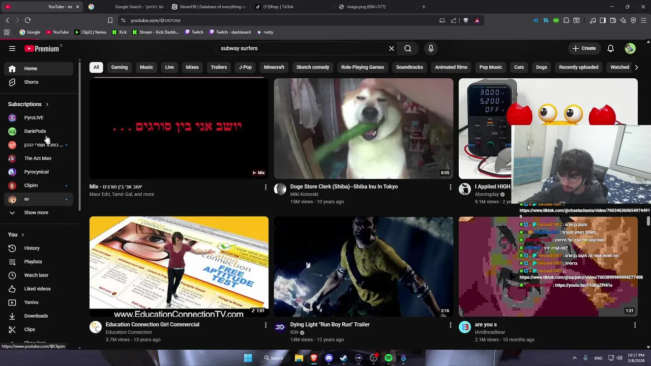This screenshot has height=366, width=651.
Task: Select the Gaming filter chip
Action: click(120, 67)
